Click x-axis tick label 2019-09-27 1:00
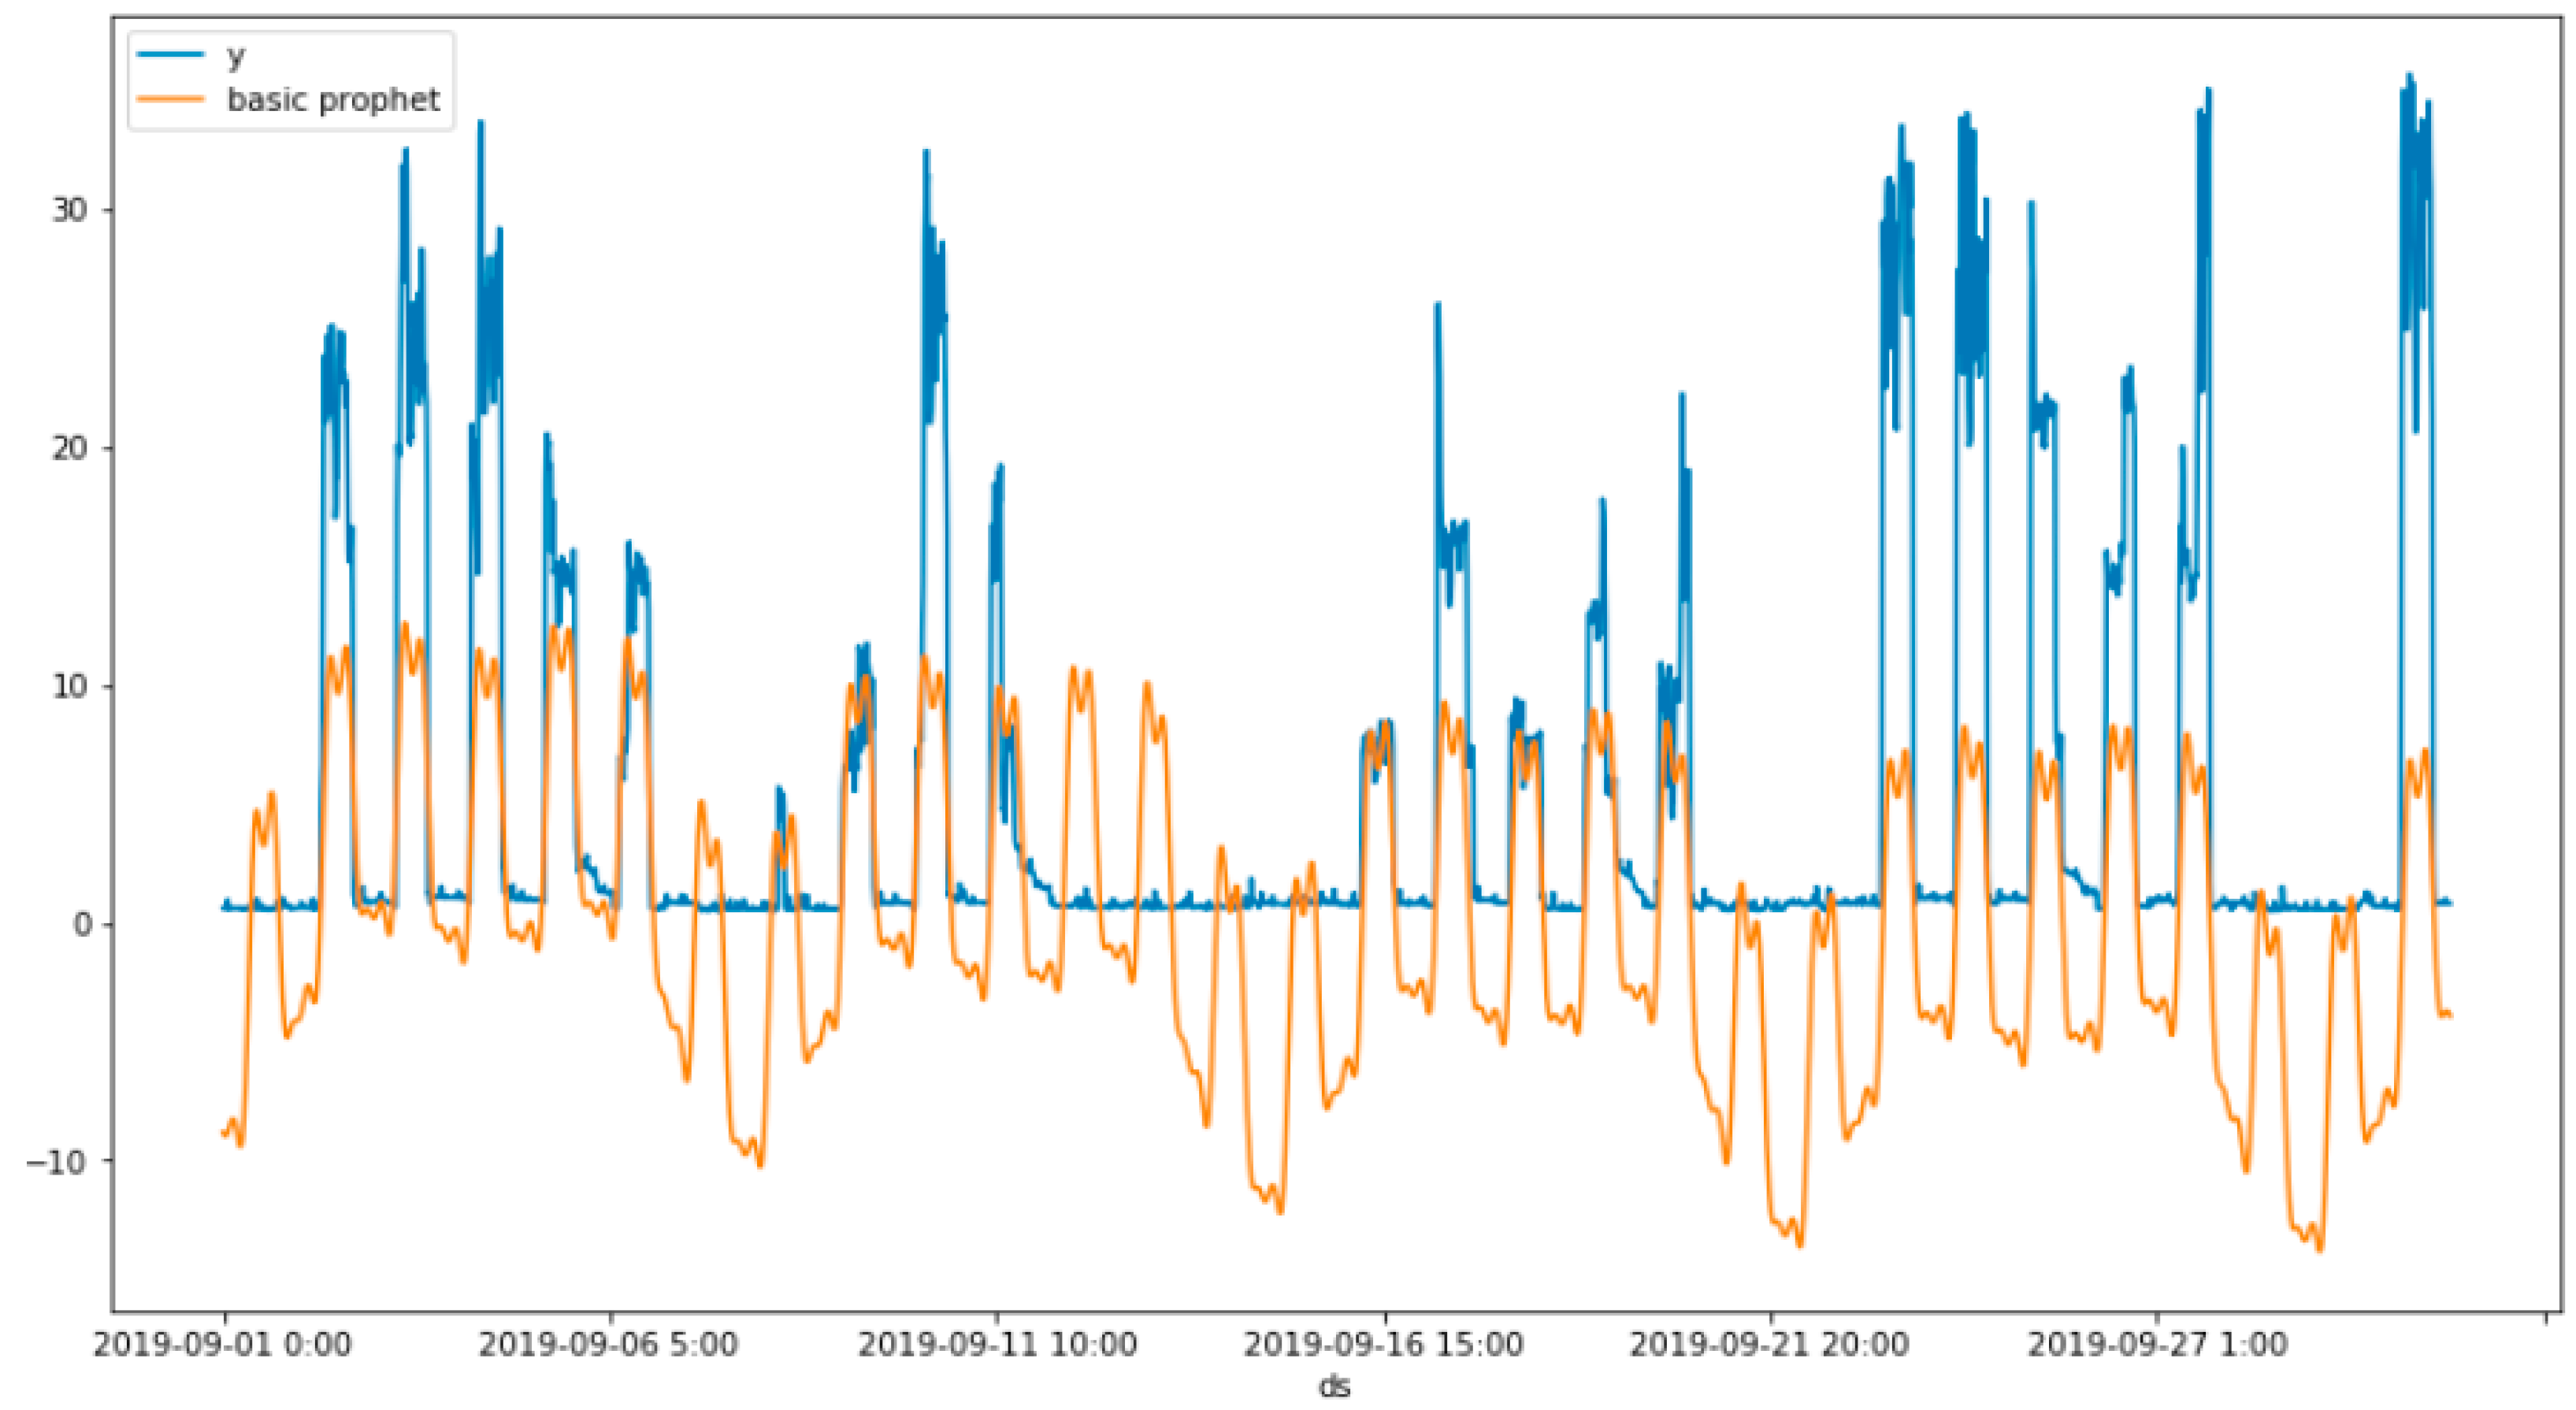Screen dimensions: 2576x1410 coord(2157,1344)
